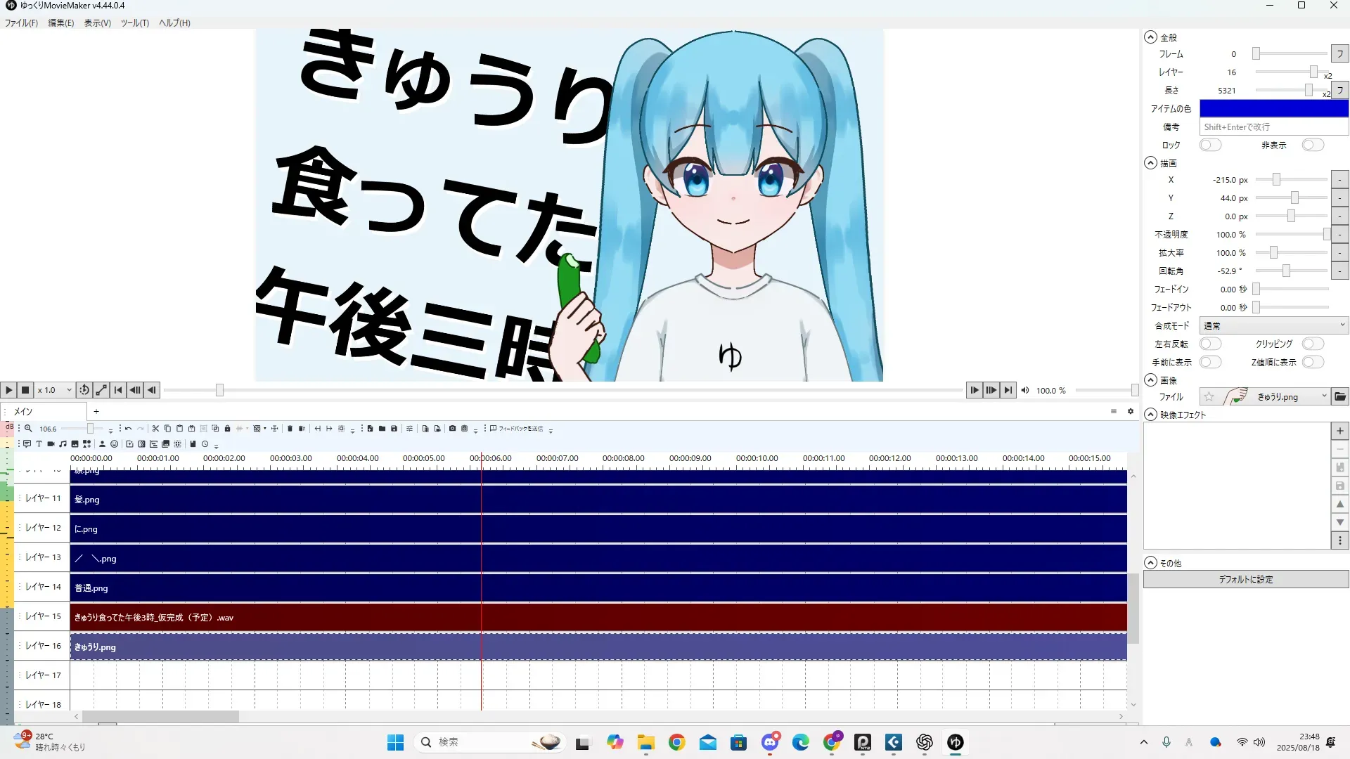Viewport: 1350px width, 759px height.
Task: Enable the 左右反転 flip switch
Action: click(x=1210, y=344)
